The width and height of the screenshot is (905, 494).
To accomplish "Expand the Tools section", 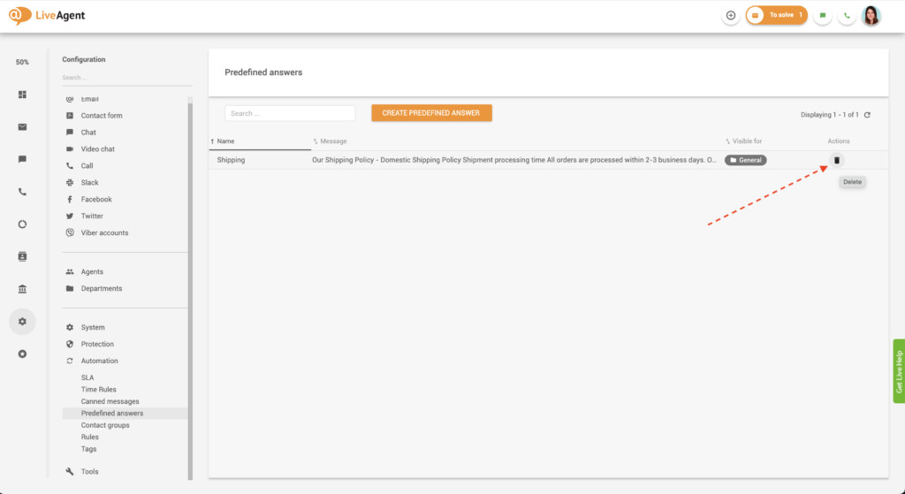I will [x=89, y=471].
